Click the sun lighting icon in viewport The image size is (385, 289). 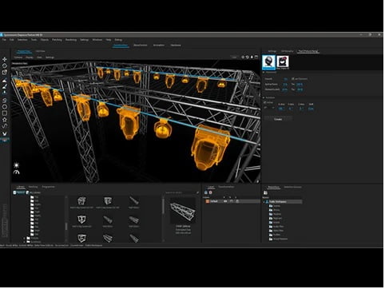pos(17,165)
